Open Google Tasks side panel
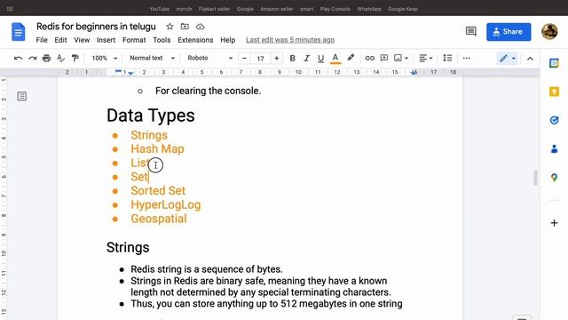568x320 pixels. click(554, 120)
